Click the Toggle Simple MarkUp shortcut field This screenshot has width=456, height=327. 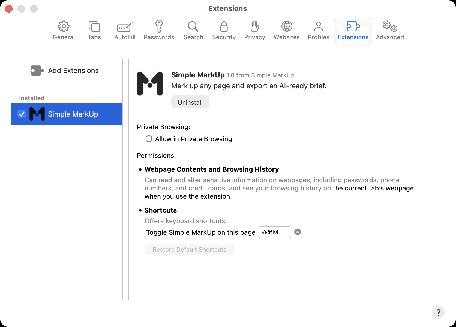tap(275, 232)
